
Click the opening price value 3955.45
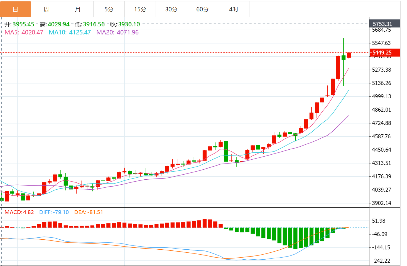(x=23, y=24)
